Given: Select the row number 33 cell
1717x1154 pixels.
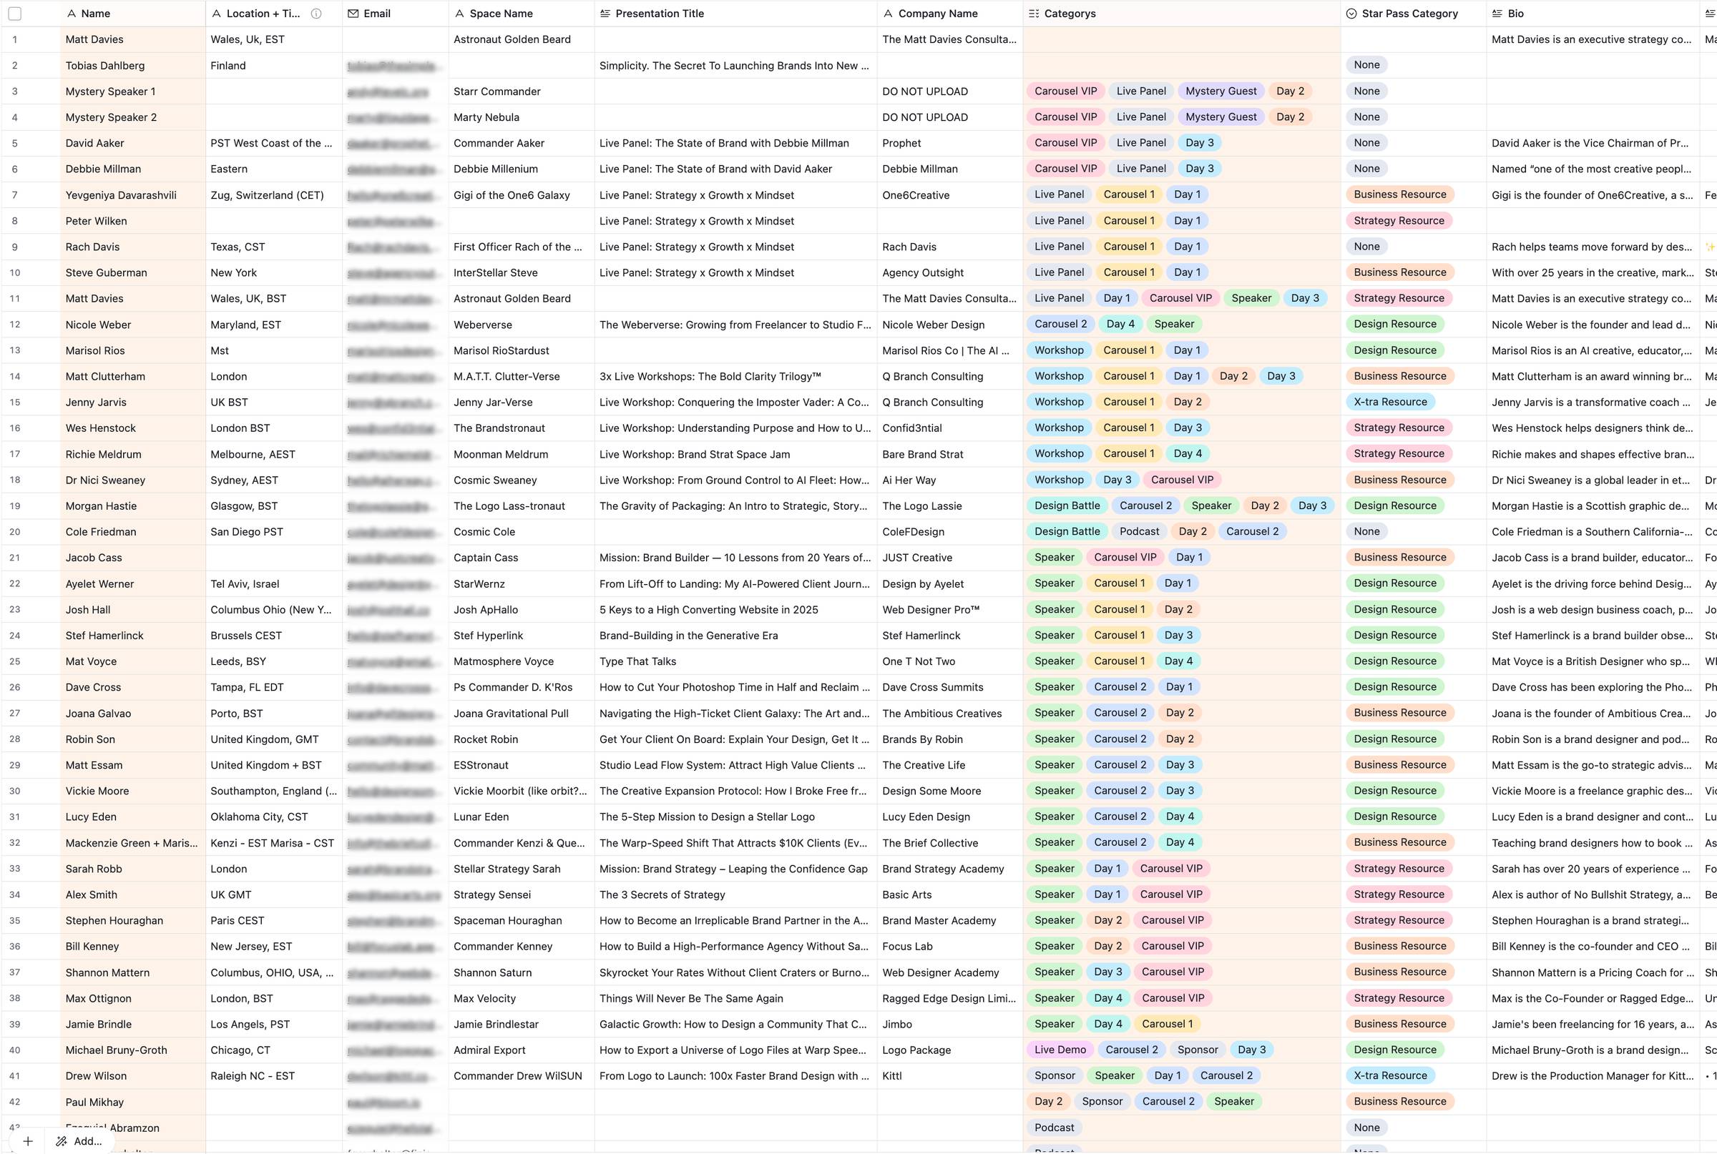Looking at the screenshot, I should (x=15, y=869).
